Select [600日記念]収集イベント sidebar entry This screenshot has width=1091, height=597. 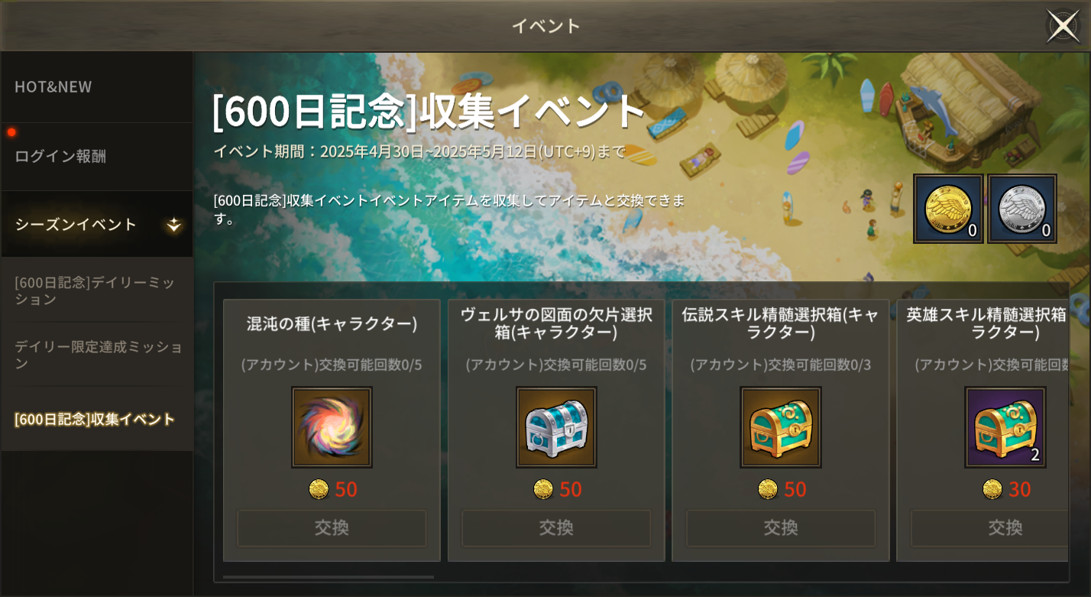[x=97, y=419]
